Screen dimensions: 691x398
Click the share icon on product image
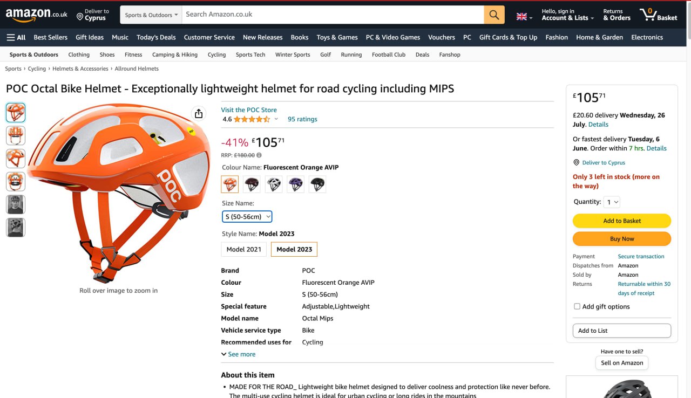(x=199, y=113)
